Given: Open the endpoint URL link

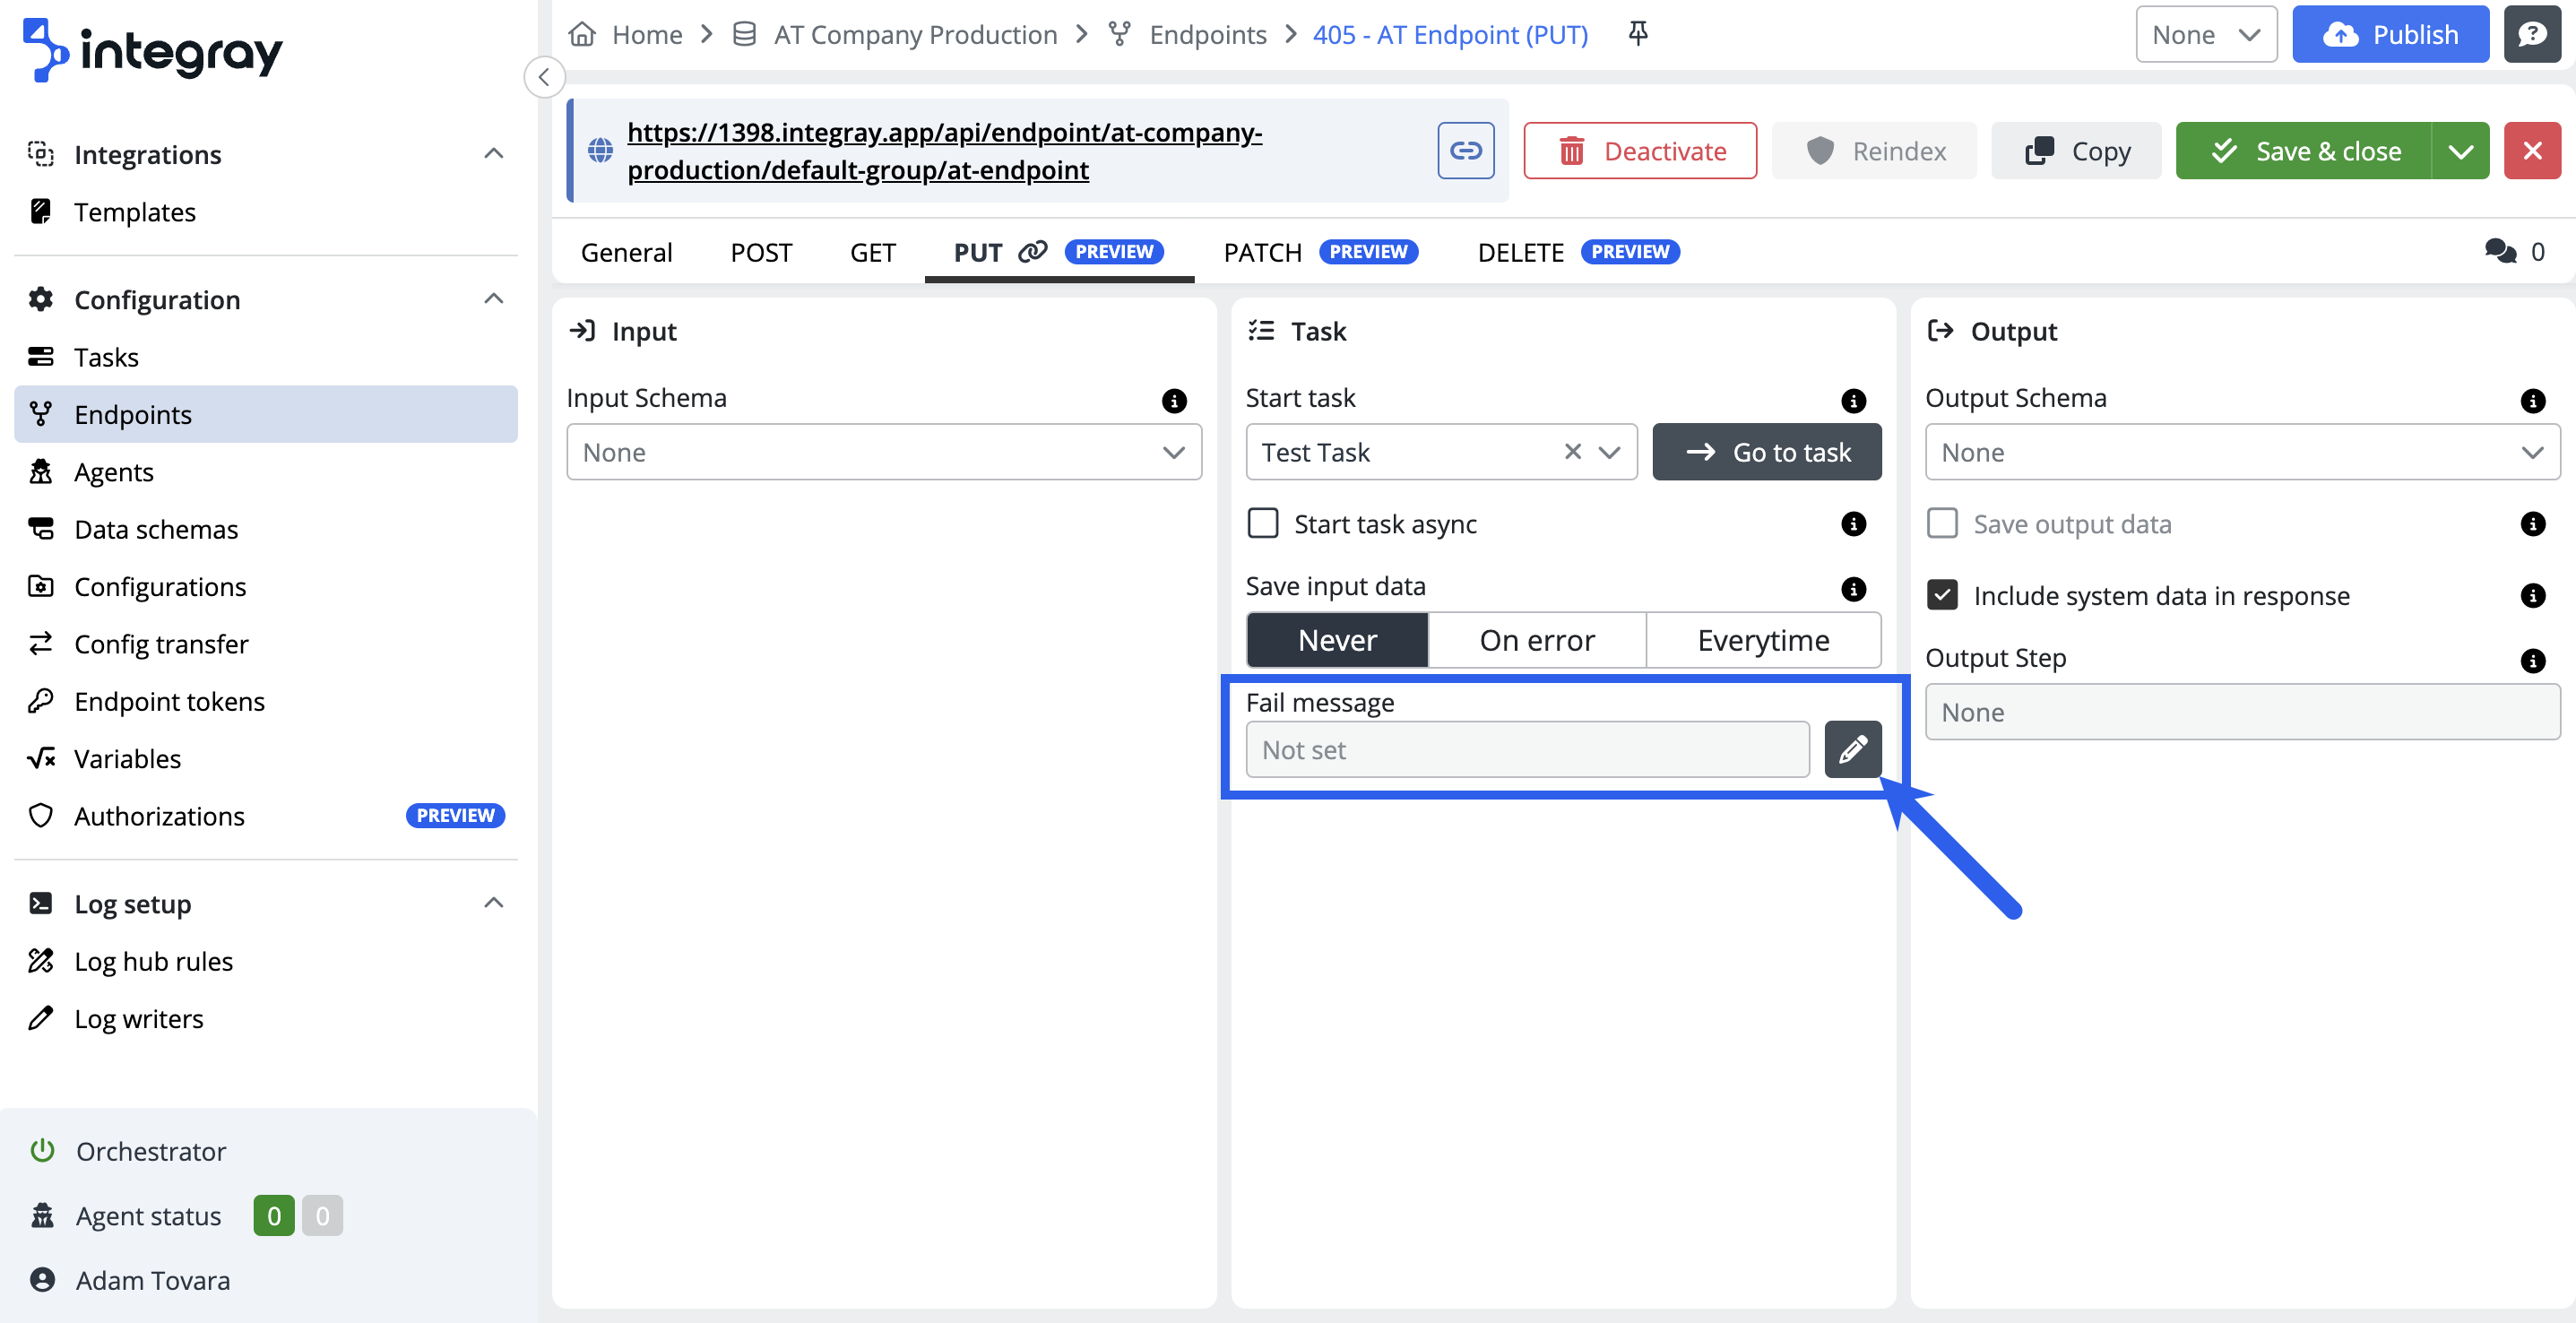Looking at the screenshot, I should (x=944, y=151).
